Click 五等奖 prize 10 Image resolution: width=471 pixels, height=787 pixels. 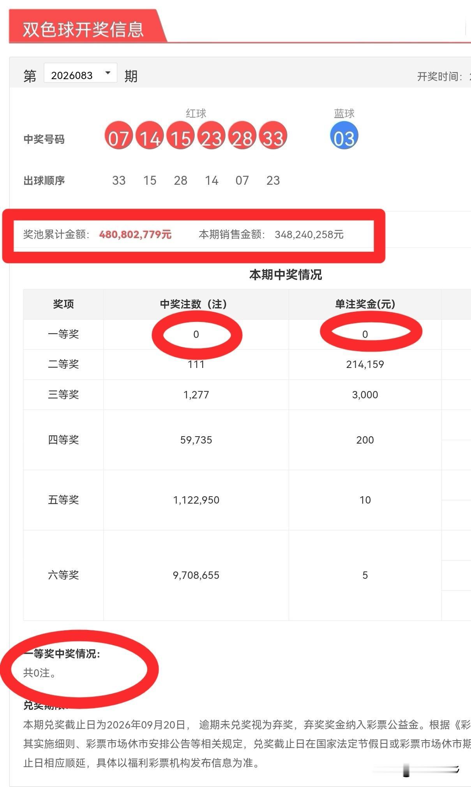point(365,500)
